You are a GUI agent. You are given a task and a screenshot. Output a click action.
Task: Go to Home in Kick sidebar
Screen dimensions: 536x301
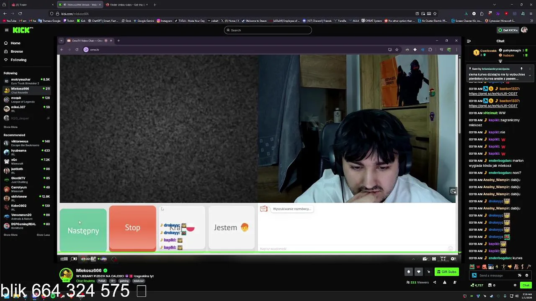tap(15, 43)
